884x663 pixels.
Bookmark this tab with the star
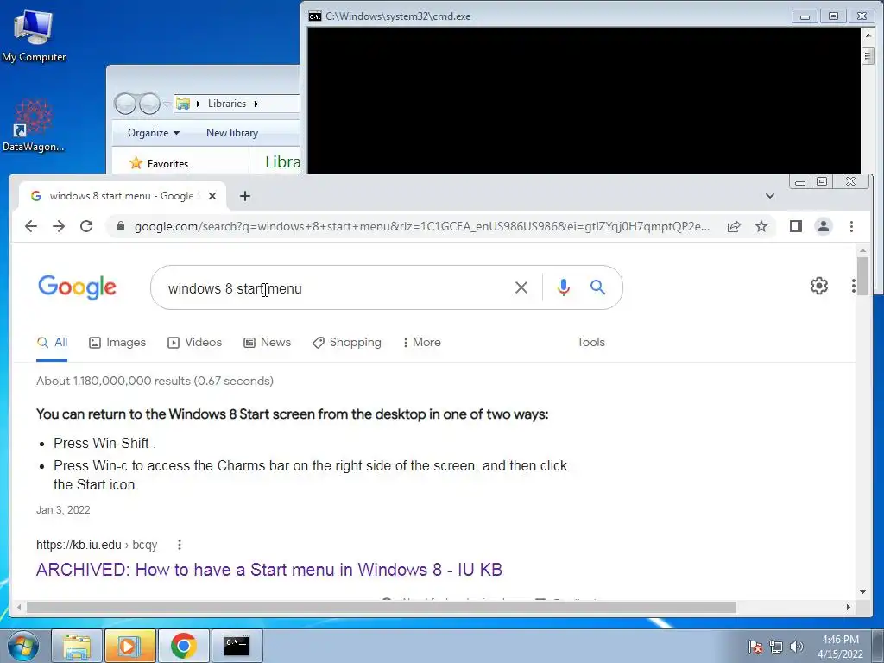coord(761,227)
